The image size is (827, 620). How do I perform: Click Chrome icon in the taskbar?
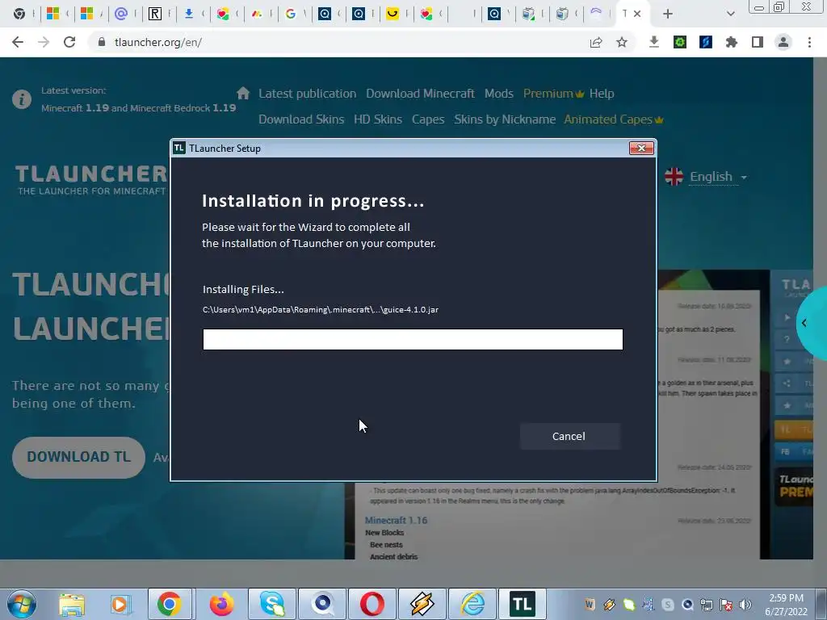(x=169, y=604)
